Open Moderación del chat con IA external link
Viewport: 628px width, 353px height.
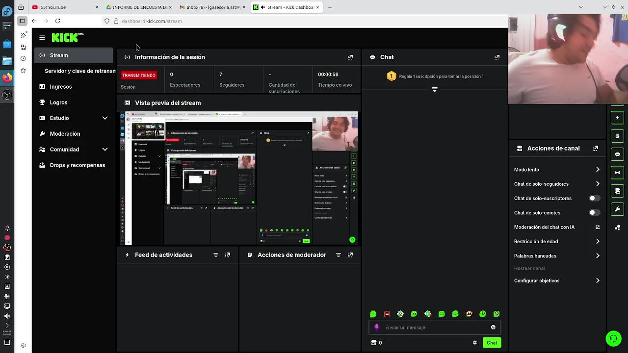598,227
